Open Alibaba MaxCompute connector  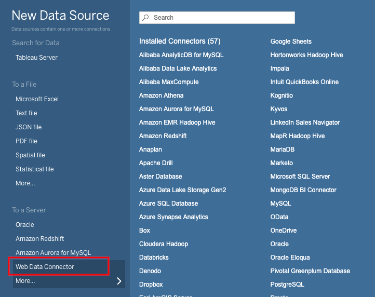169,82
